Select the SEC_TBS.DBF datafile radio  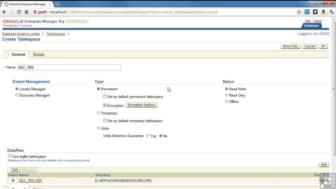tap(13, 181)
